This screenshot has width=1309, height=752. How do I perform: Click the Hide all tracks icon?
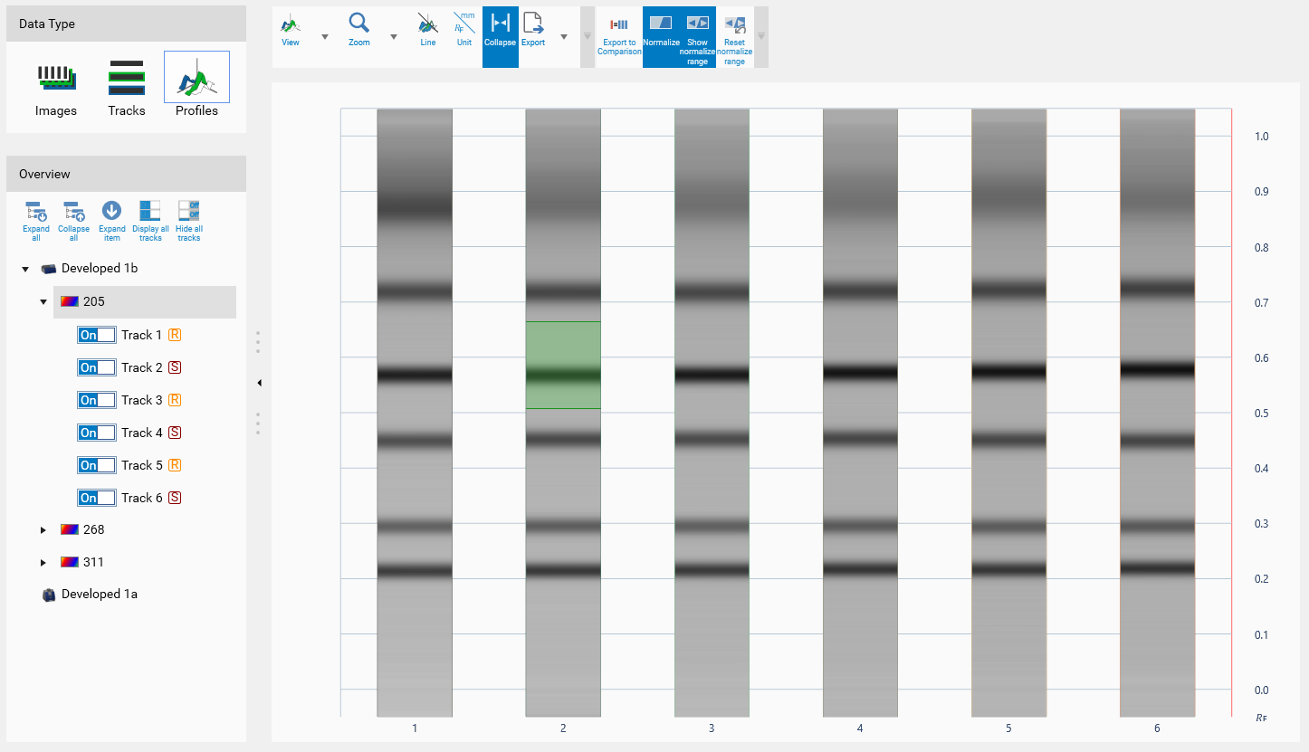[188, 220]
